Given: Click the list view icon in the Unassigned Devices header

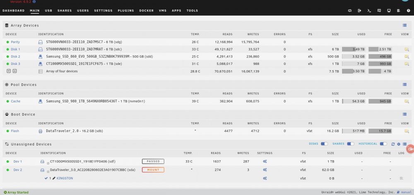Looking at the screenshot, I should click(x=404, y=144).
